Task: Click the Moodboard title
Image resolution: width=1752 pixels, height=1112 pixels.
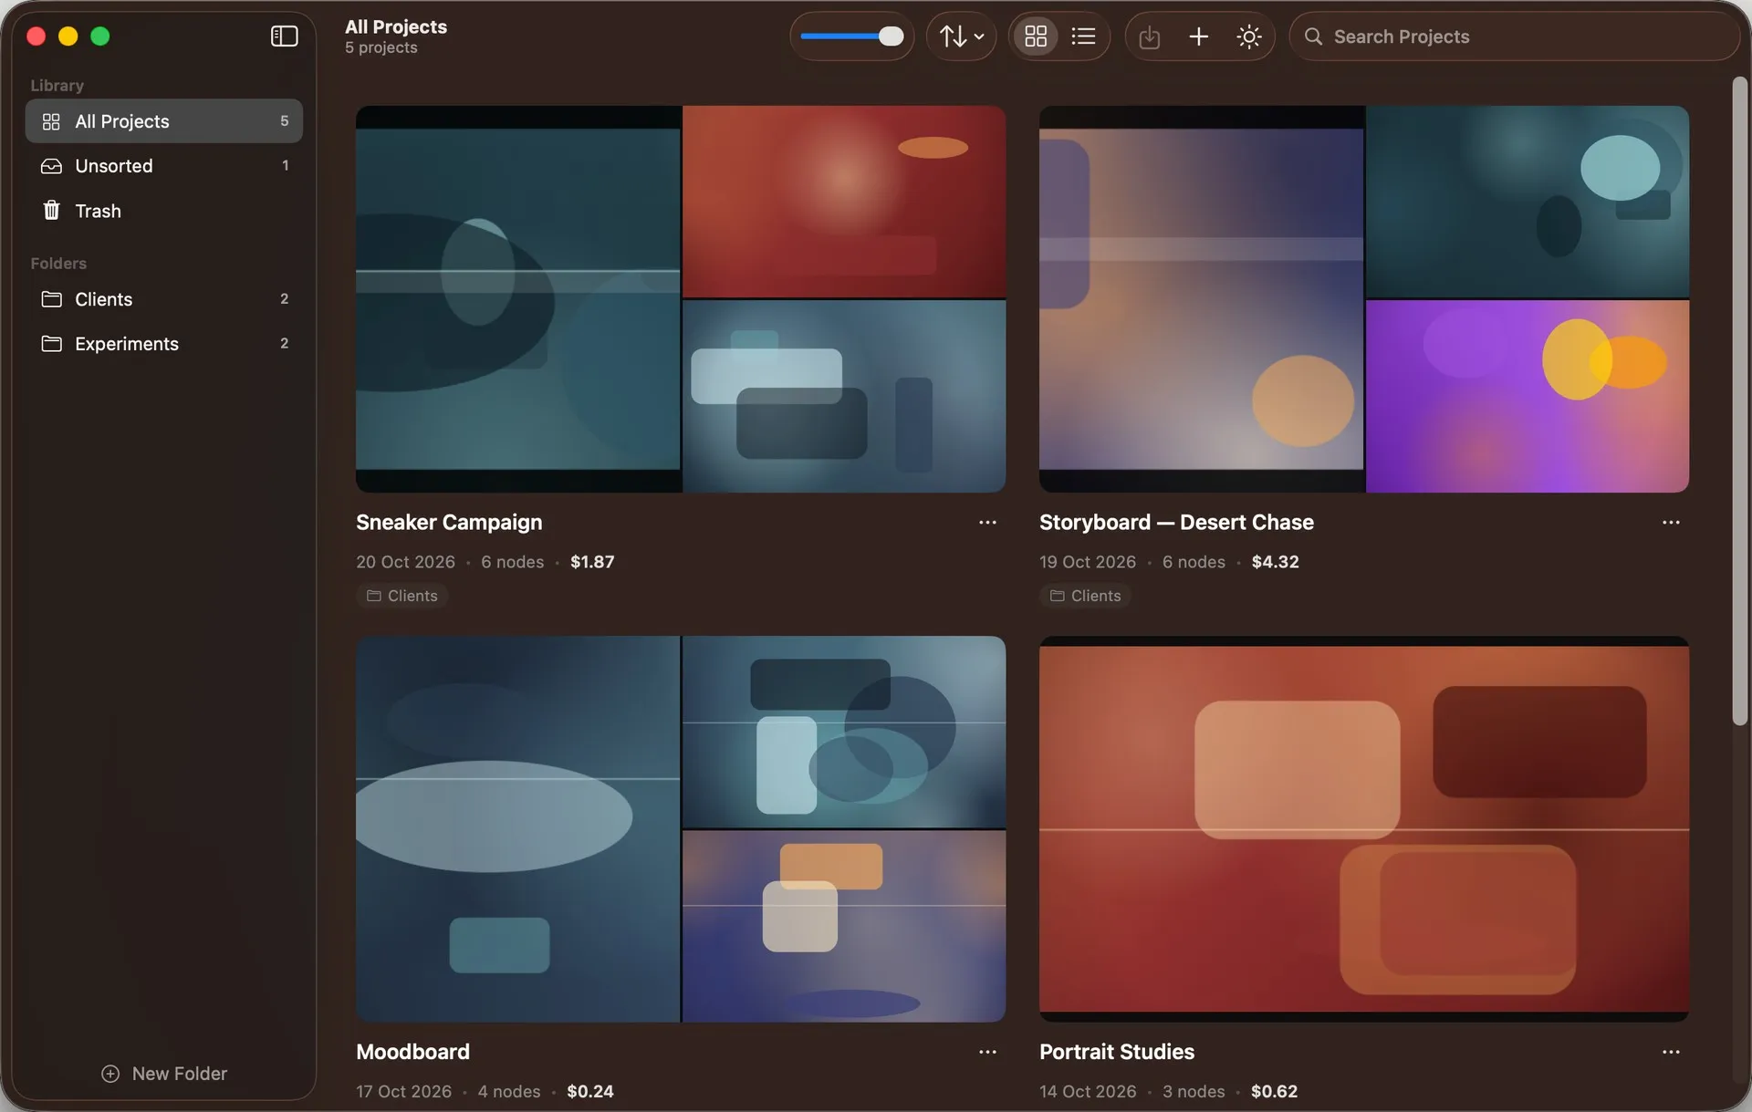Action: (x=412, y=1052)
